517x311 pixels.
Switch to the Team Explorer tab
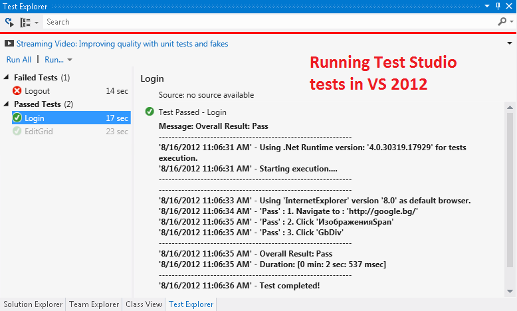click(x=94, y=304)
